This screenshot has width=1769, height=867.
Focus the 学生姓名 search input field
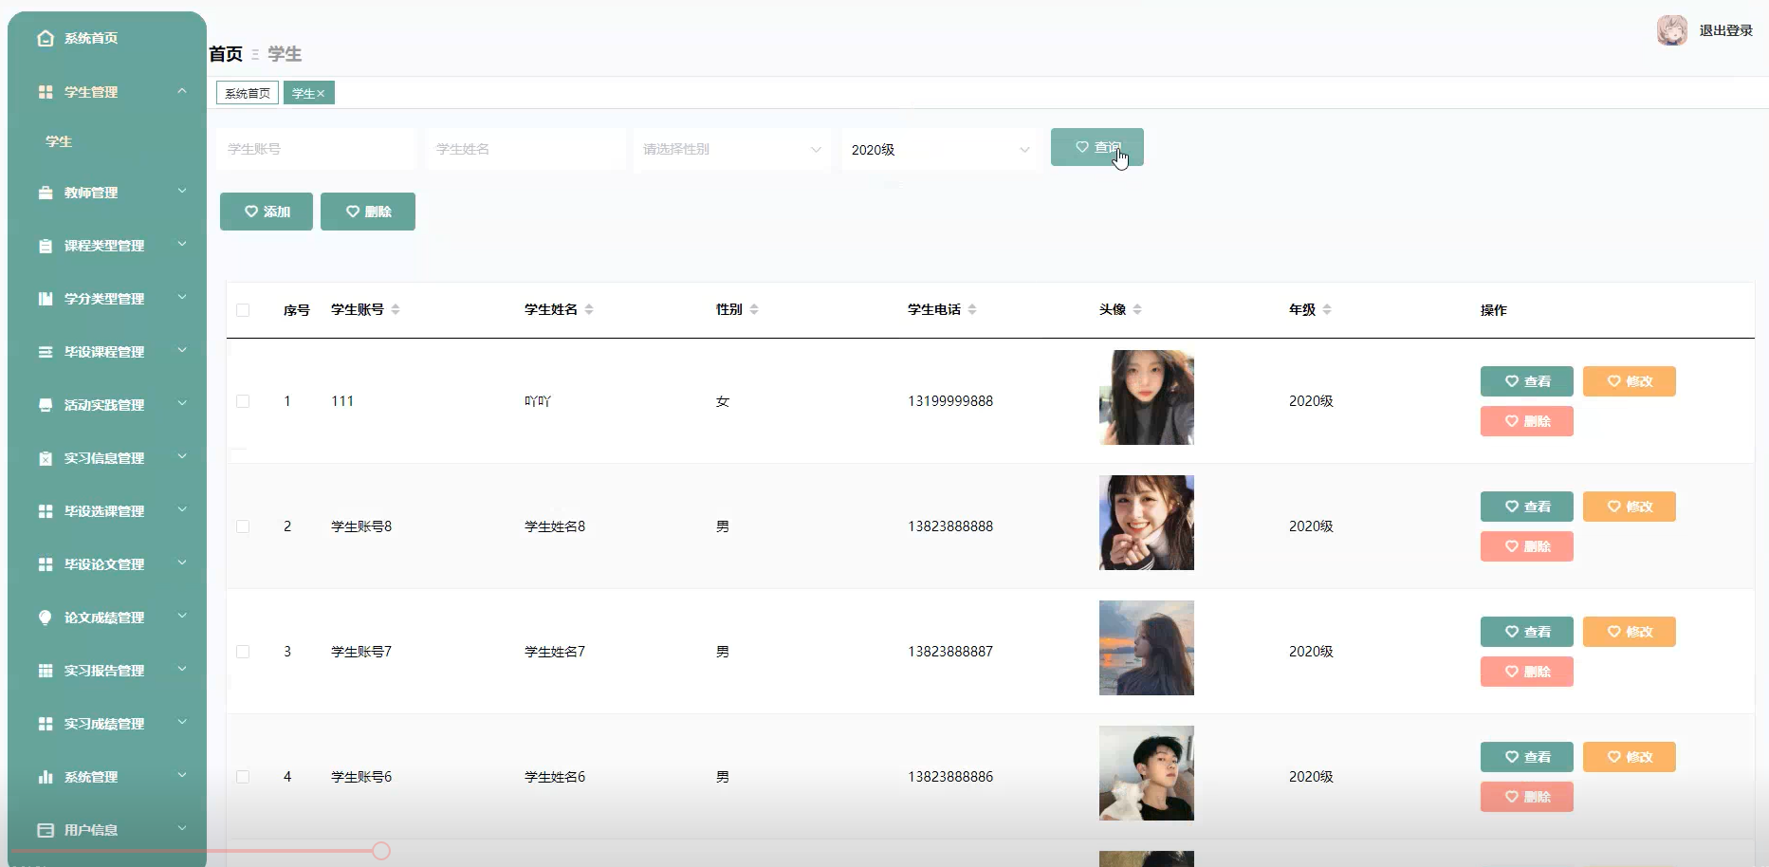pos(525,150)
